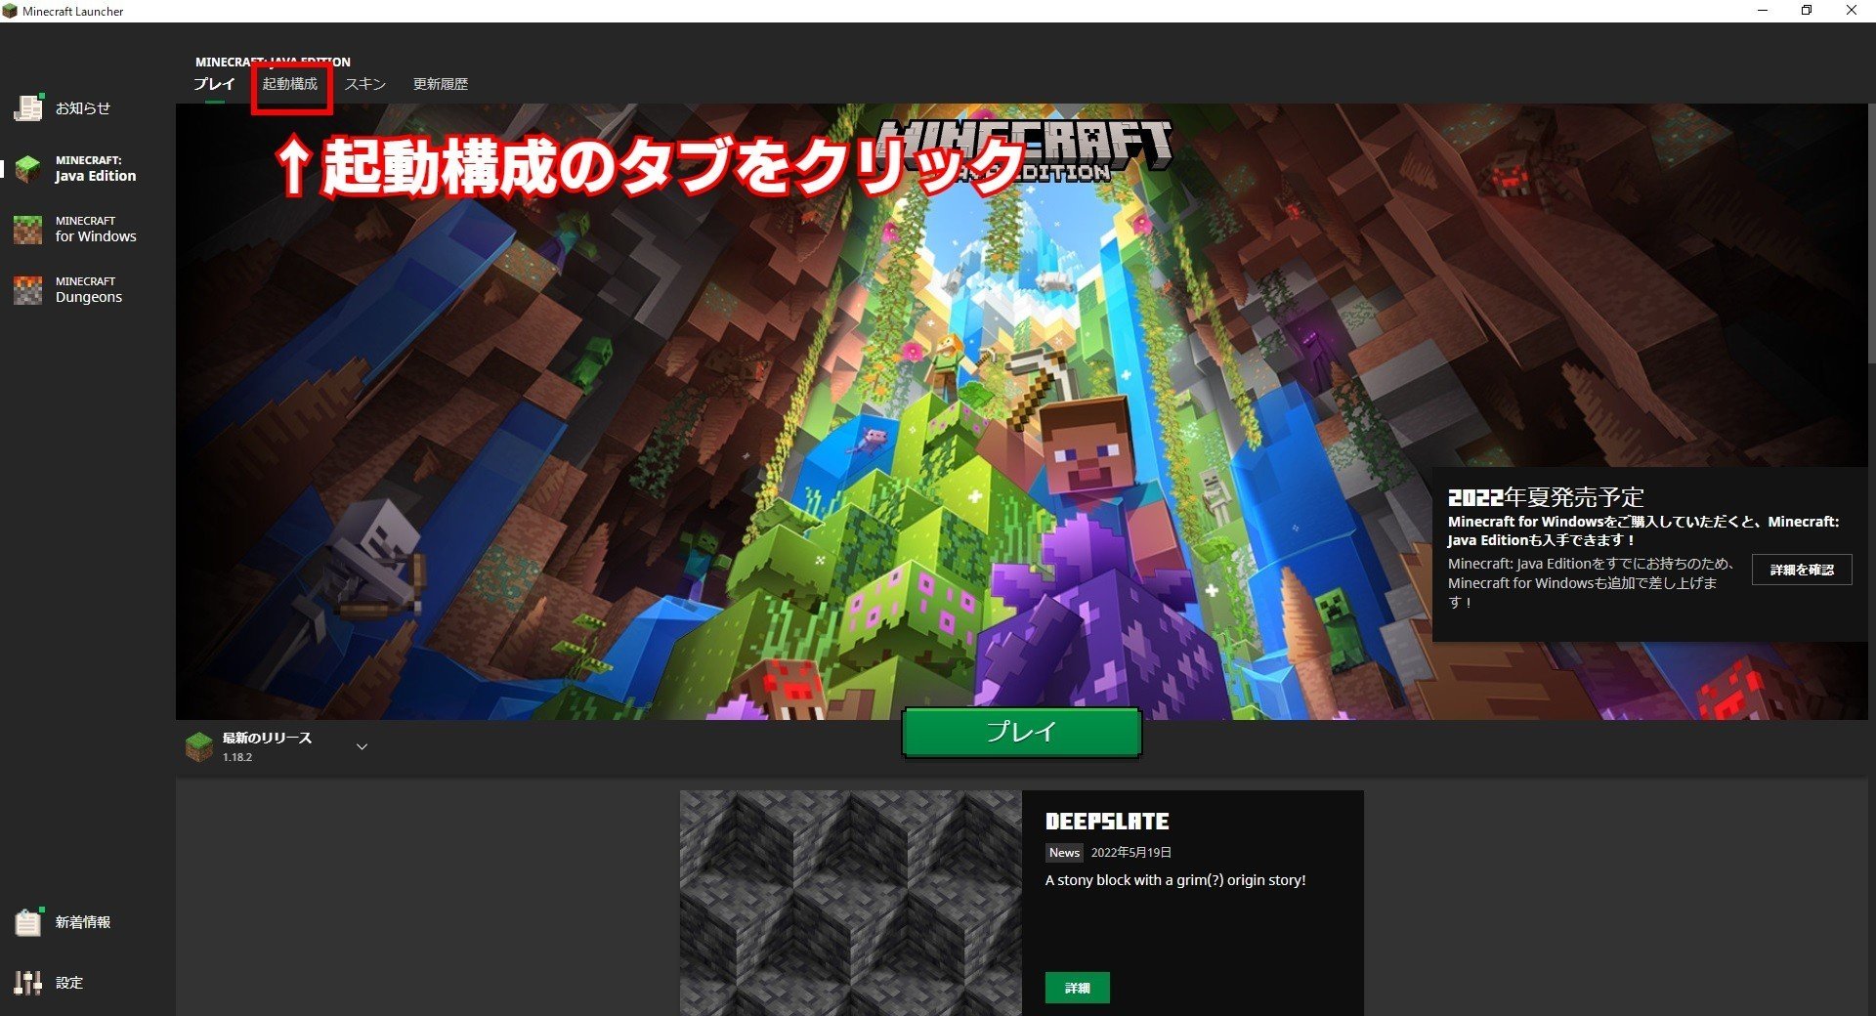Click the Java Edition sidebar label
The width and height of the screenshot is (1876, 1016).
click(96, 176)
